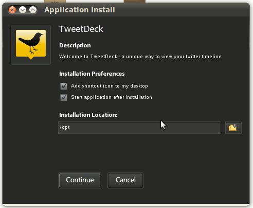The height and width of the screenshot is (208, 253).
Task: Click the Add shortcut icon to my desktop label
Action: pyautogui.click(x=110, y=86)
